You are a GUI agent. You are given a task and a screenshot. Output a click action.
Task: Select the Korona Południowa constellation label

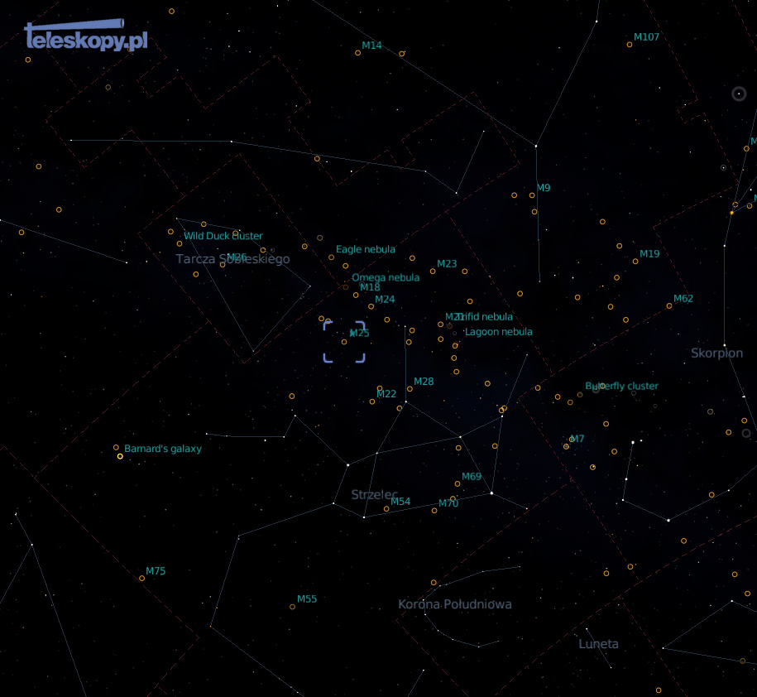click(454, 604)
